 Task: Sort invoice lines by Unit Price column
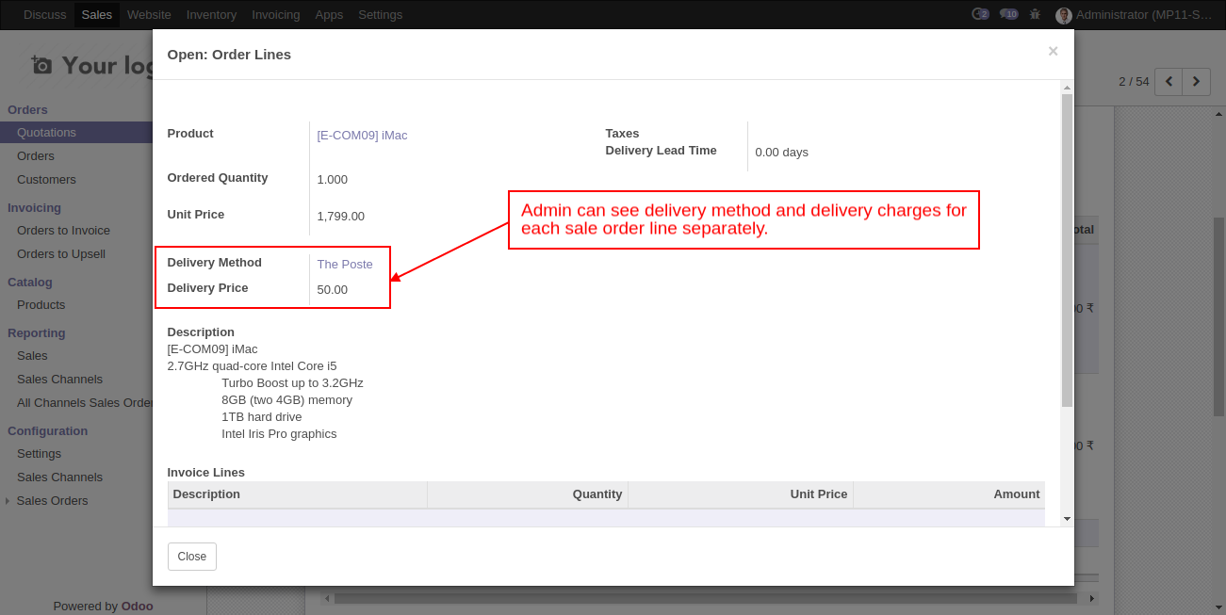tap(741, 494)
